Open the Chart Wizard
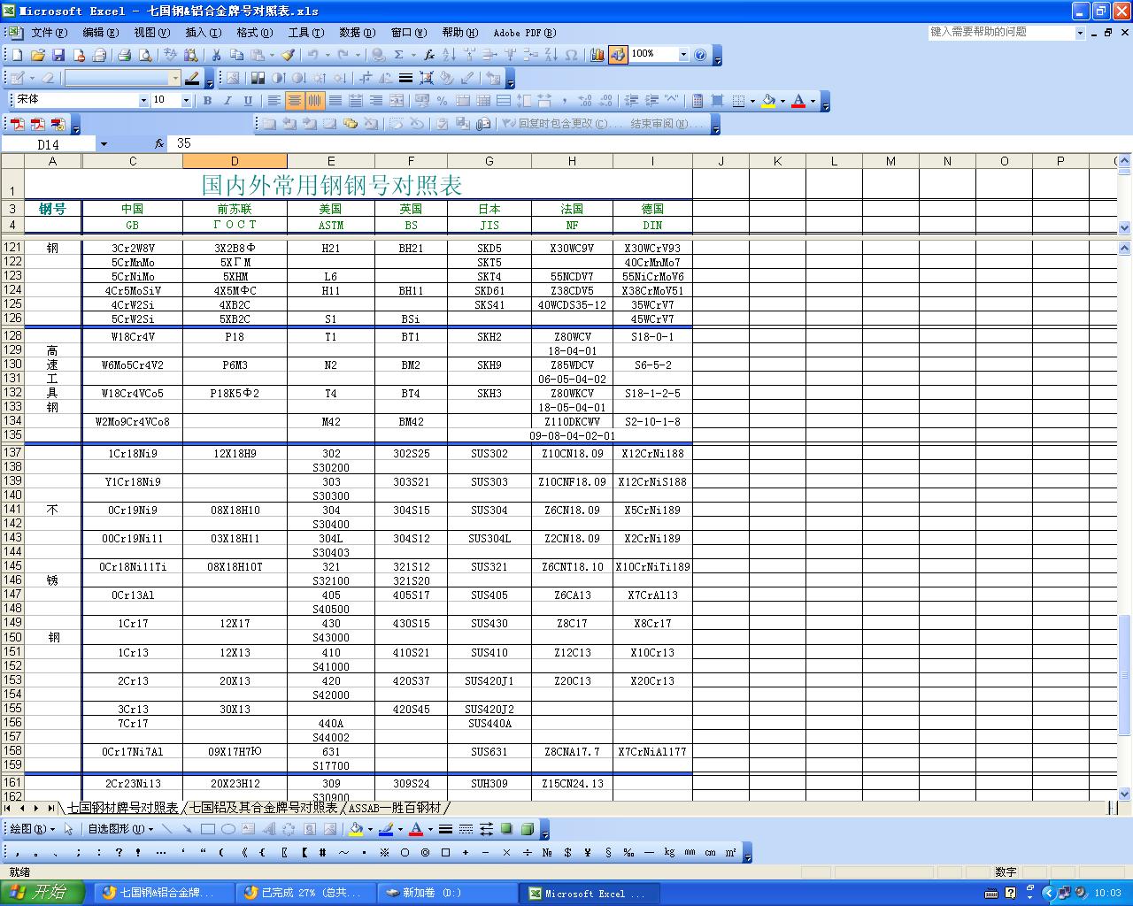Image resolution: width=1133 pixels, height=906 pixels. [x=597, y=55]
